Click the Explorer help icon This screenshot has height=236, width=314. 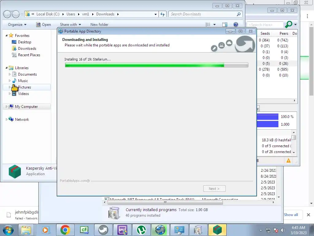pos(236,25)
